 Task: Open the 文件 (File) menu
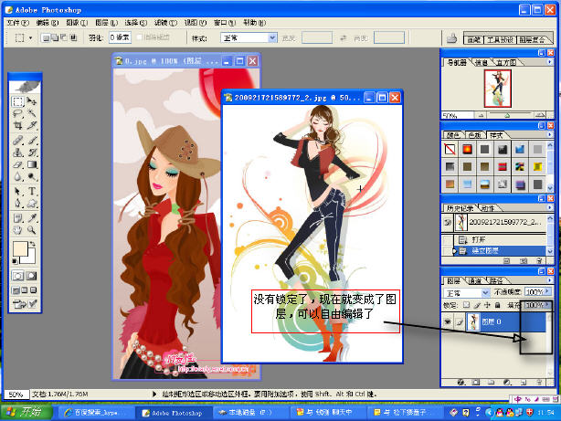(18, 23)
